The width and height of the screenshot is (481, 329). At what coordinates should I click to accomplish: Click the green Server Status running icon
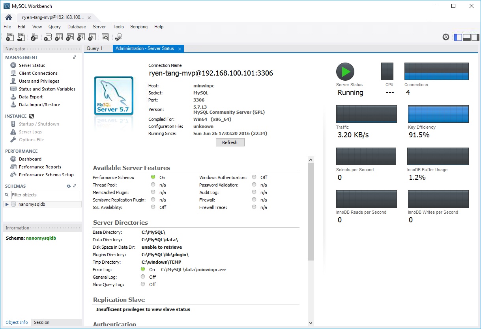coord(345,72)
